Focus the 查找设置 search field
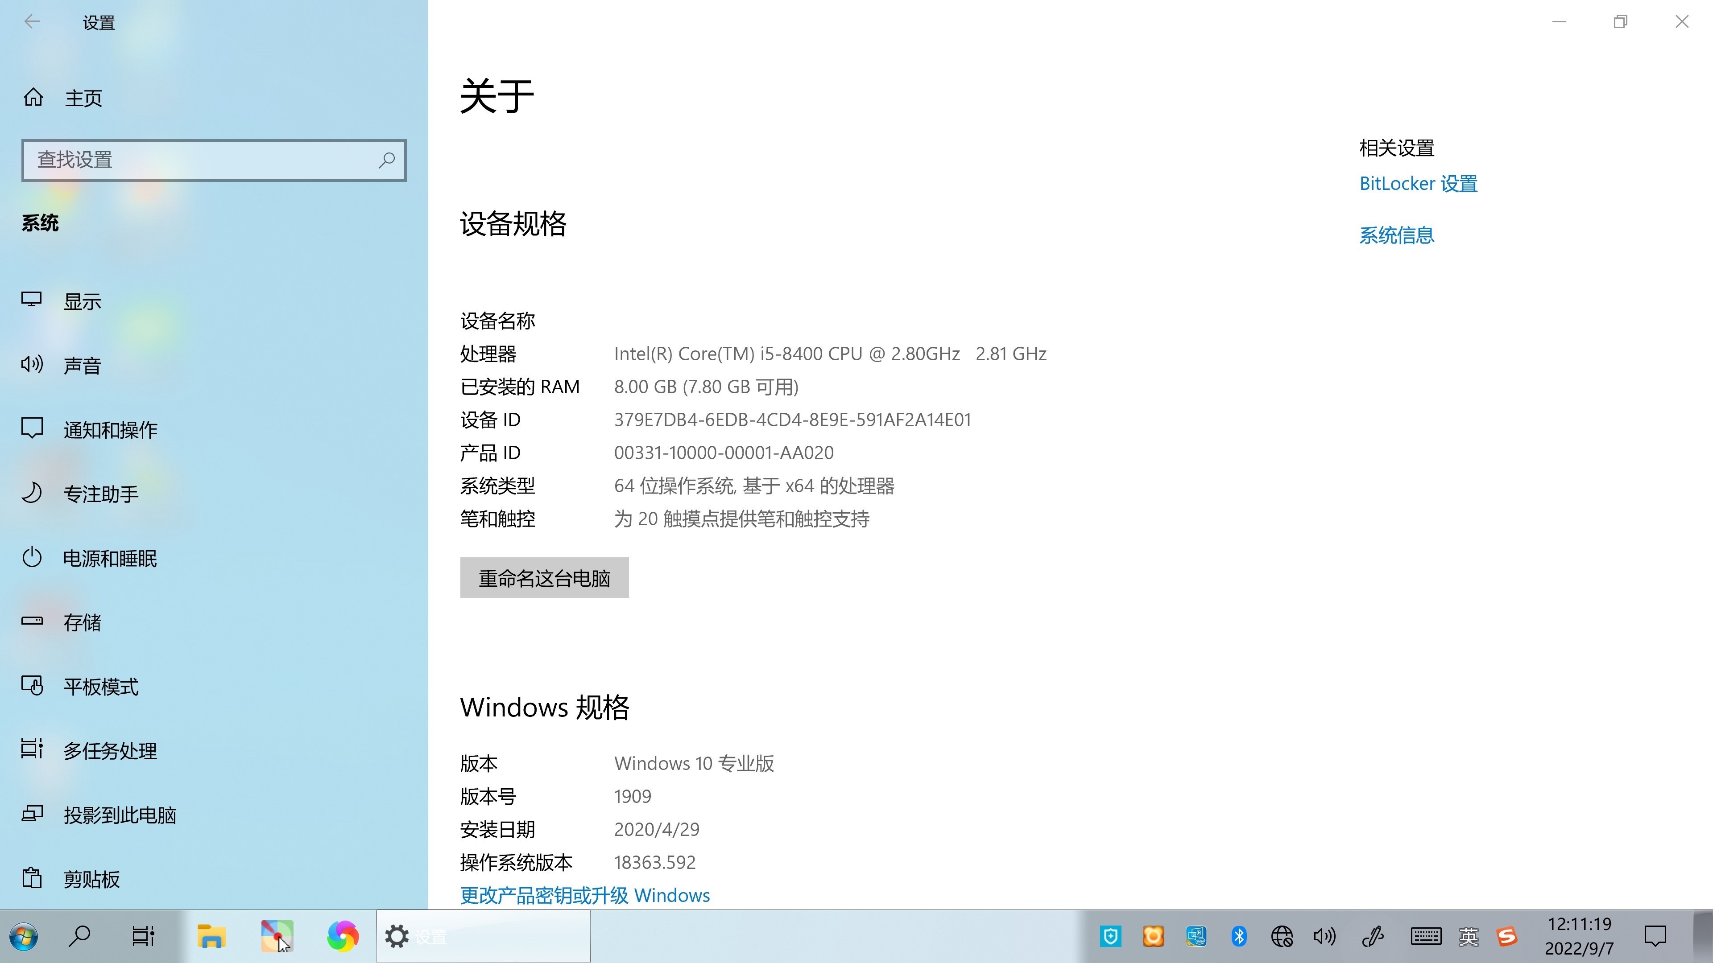The width and height of the screenshot is (1713, 963). click(214, 160)
